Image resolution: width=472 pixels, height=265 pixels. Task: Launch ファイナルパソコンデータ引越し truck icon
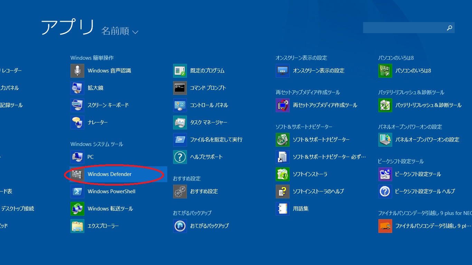(385, 226)
